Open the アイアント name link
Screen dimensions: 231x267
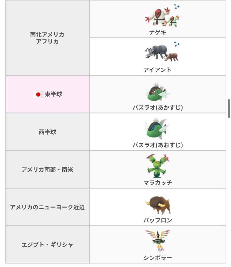[x=157, y=70]
